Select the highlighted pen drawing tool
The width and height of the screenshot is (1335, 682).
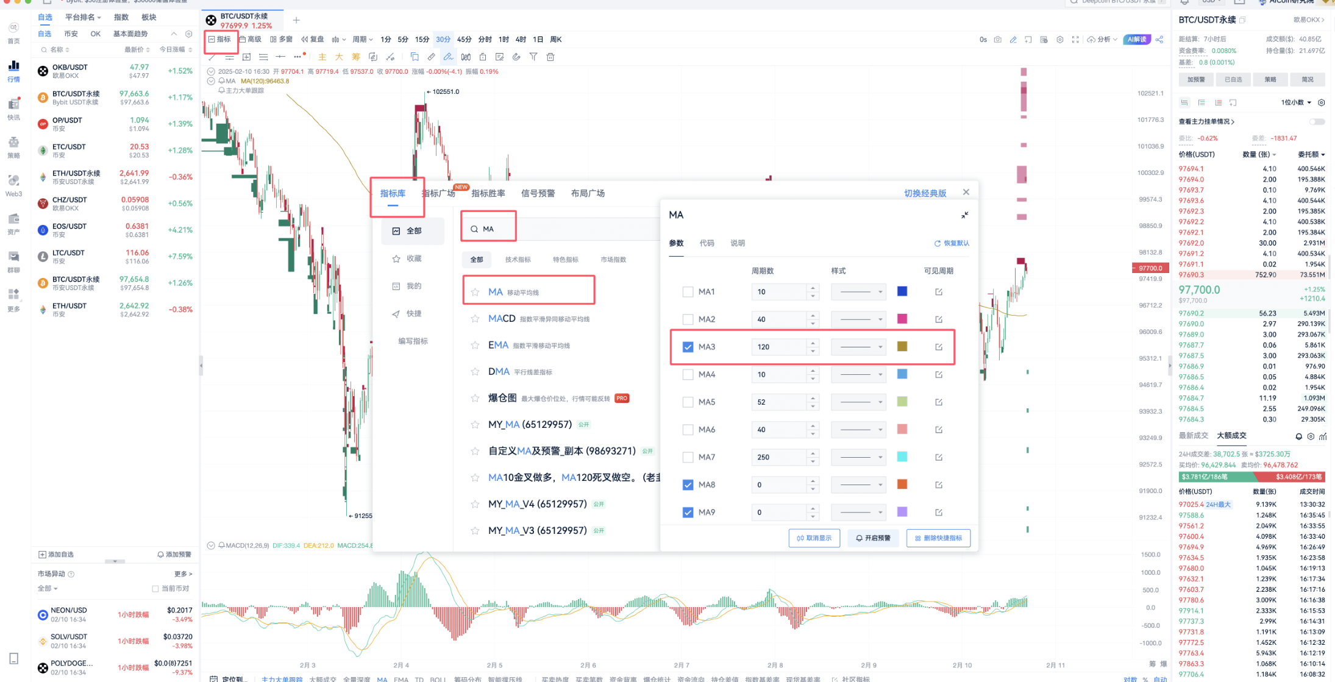tap(448, 57)
